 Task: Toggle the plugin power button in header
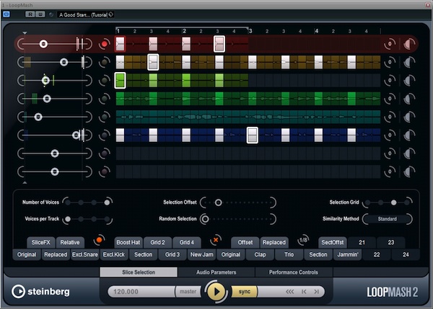(x=6, y=14)
